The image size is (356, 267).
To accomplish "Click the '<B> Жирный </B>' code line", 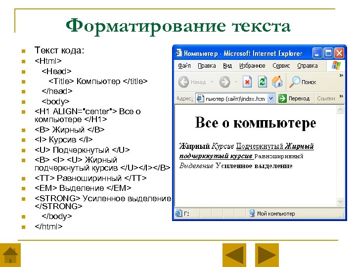I will tap(70, 130).
